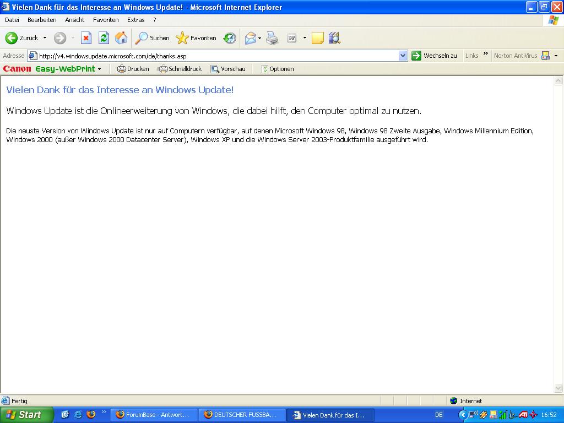Image resolution: width=564 pixels, height=423 pixels.
Task: Open the Norton AntiVirus dropdown arrow
Action: 556,56
